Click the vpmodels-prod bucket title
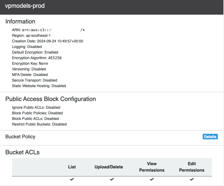This screenshot has height=186, width=224. 25,6
